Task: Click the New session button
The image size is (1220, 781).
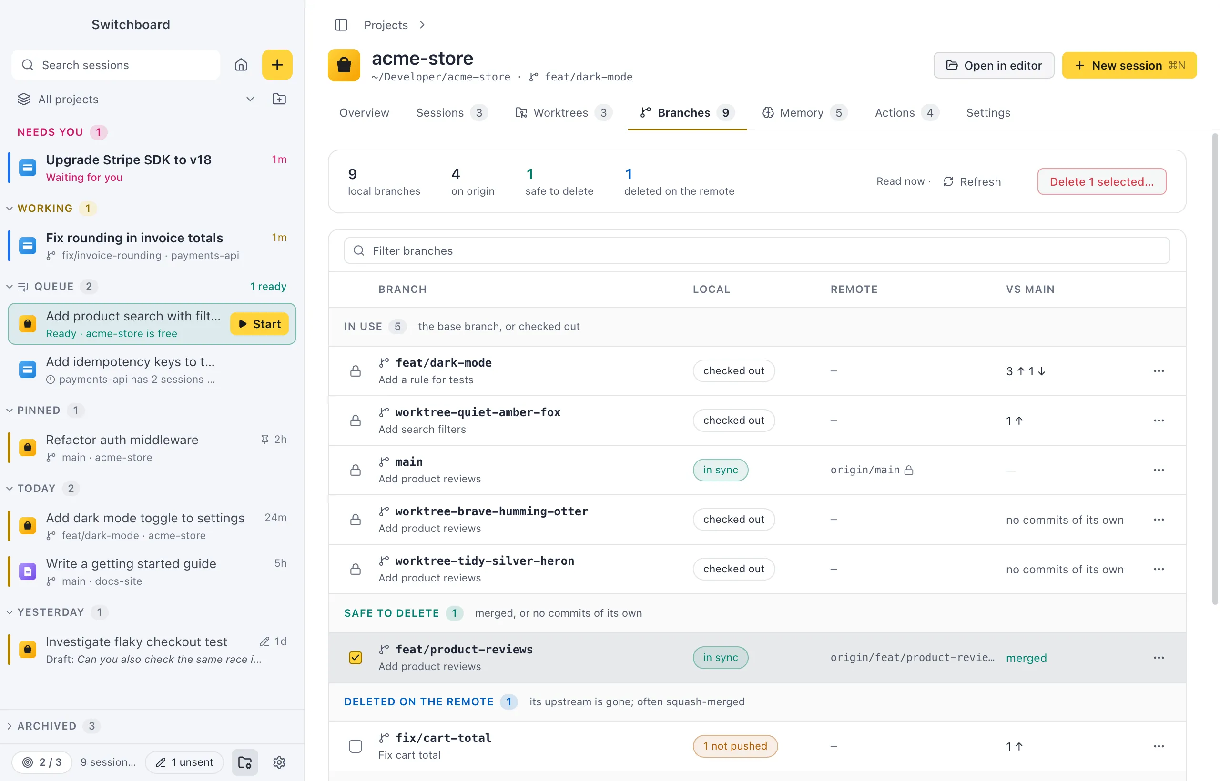Action: point(1129,65)
